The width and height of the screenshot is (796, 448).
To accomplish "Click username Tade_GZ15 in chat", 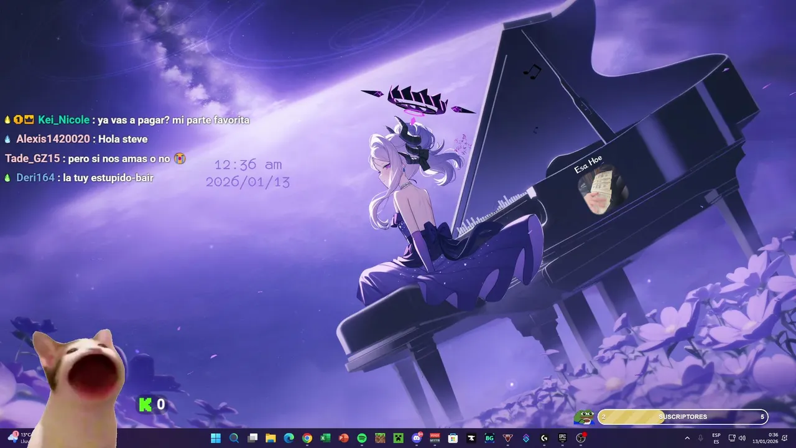I will [x=32, y=159].
